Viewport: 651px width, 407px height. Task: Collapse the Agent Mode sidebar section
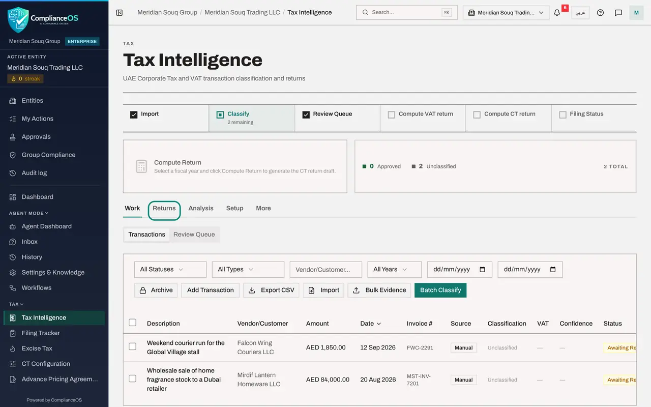(29, 213)
